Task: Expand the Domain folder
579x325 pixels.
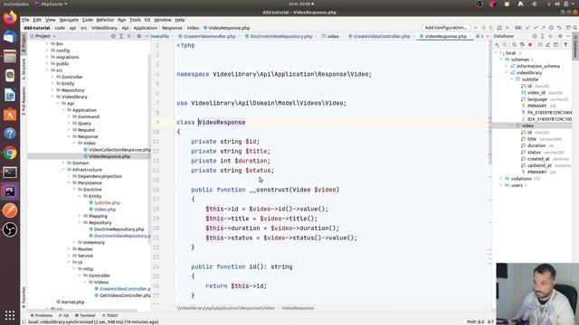Action: (63, 162)
